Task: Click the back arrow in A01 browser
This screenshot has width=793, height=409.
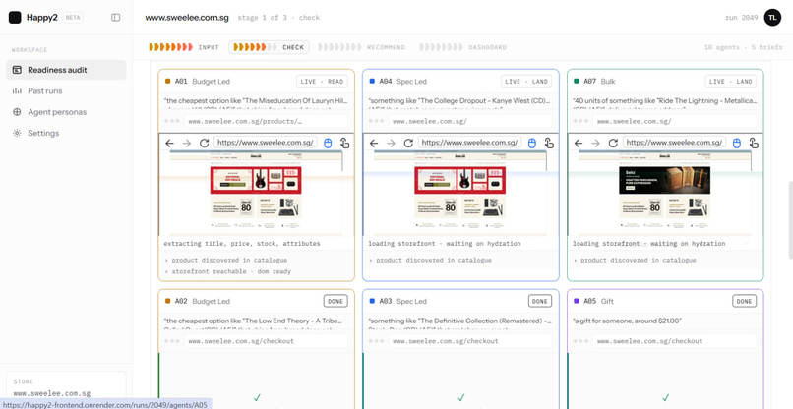Action: [169, 144]
